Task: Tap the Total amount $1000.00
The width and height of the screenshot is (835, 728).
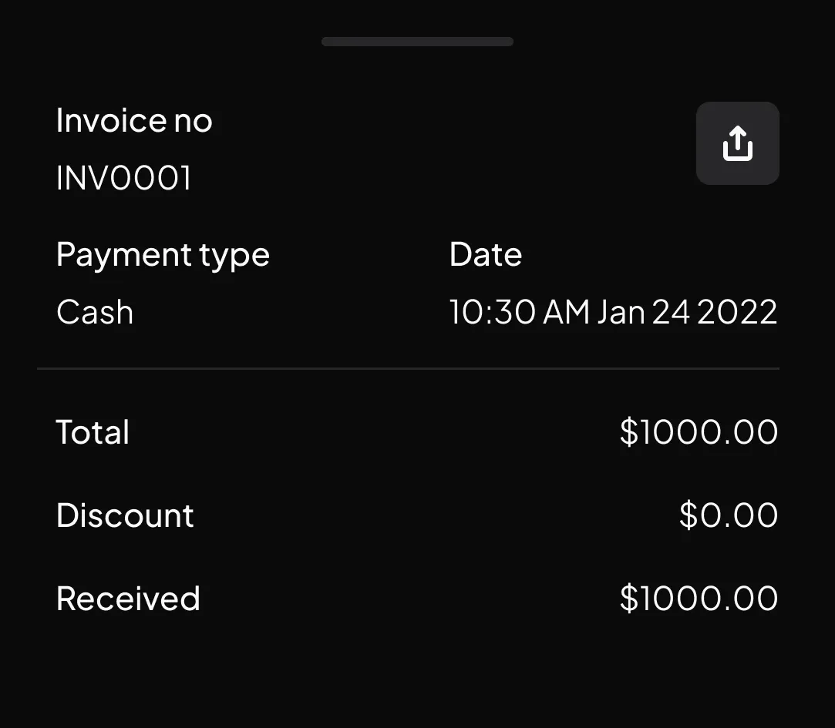Action: click(699, 431)
